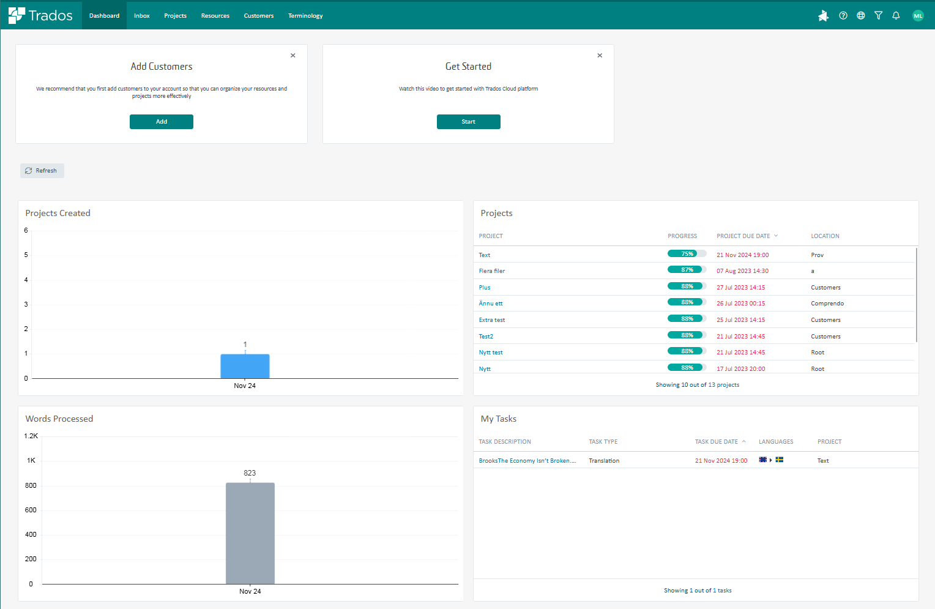The width and height of the screenshot is (935, 609).
Task: Click the 'Comprendo' location cell
Action: click(x=827, y=304)
